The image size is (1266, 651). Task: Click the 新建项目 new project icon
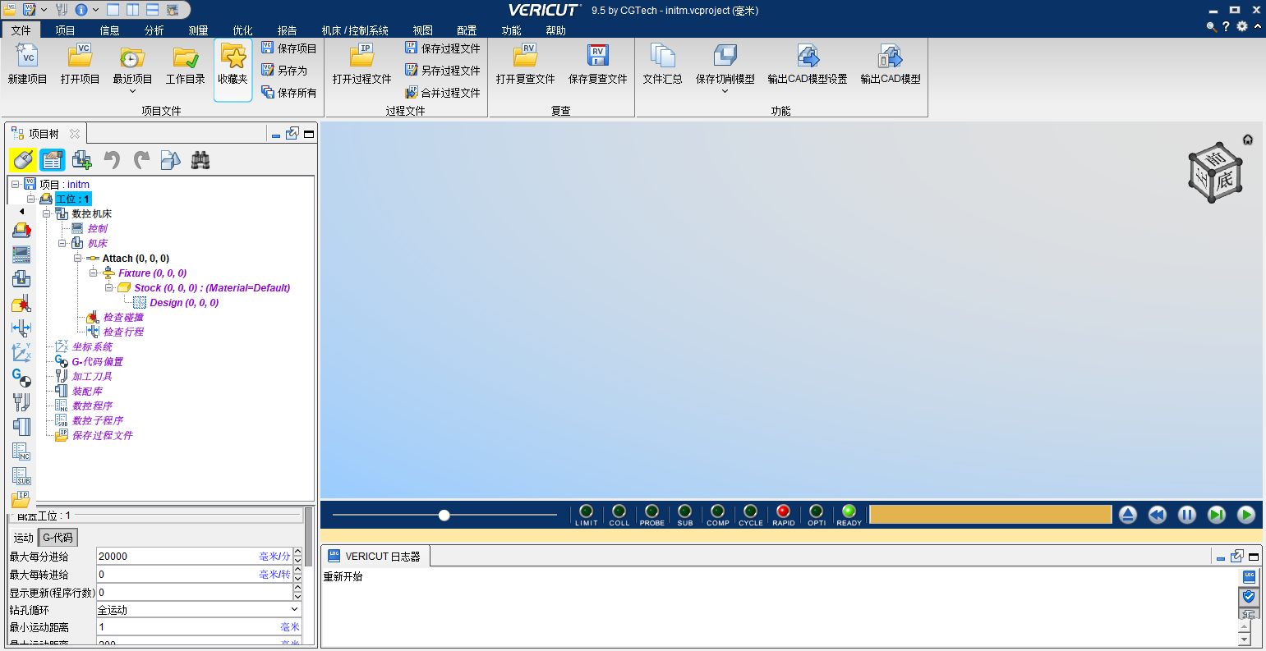pos(27,64)
